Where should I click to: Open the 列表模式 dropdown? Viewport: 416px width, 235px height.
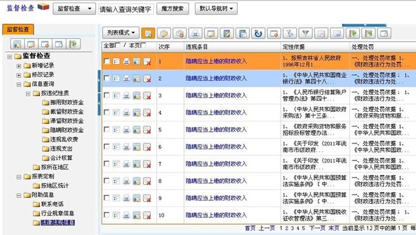[121, 33]
